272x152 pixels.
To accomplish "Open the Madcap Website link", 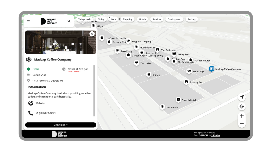I will (40, 103).
